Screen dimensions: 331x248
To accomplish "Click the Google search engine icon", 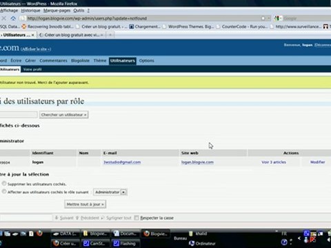I will click(x=277, y=18).
